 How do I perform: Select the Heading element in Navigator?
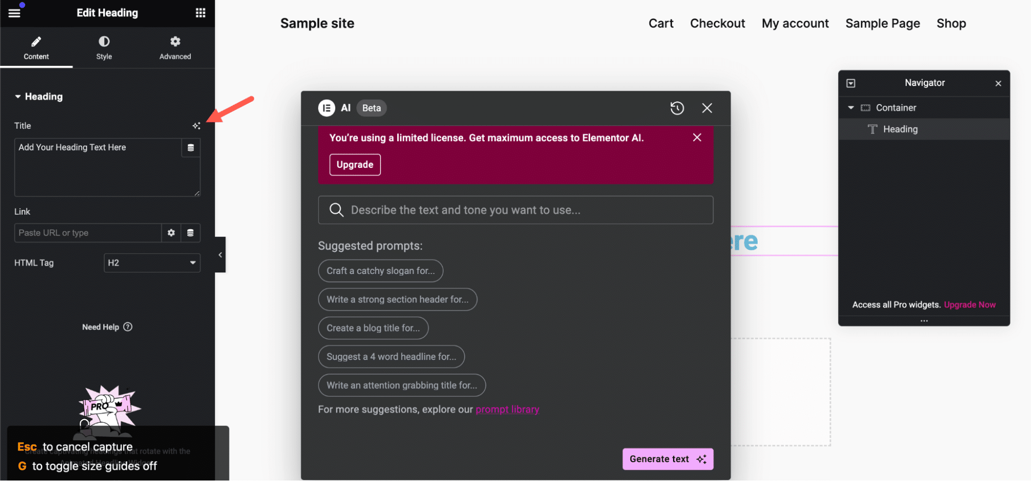(x=901, y=129)
